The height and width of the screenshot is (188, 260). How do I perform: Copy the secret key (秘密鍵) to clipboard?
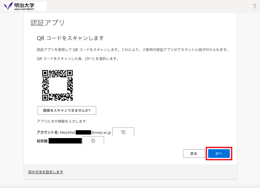(93, 141)
